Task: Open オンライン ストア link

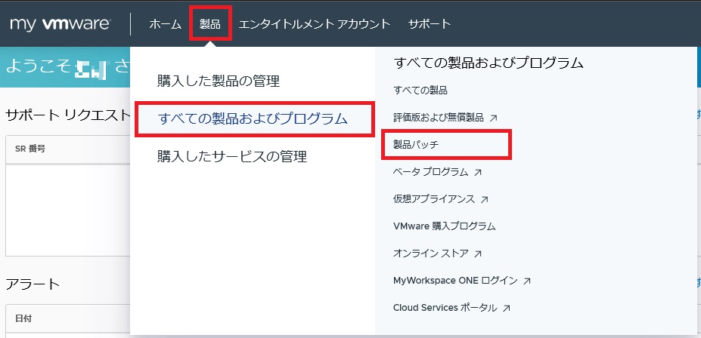Action: tap(431, 253)
